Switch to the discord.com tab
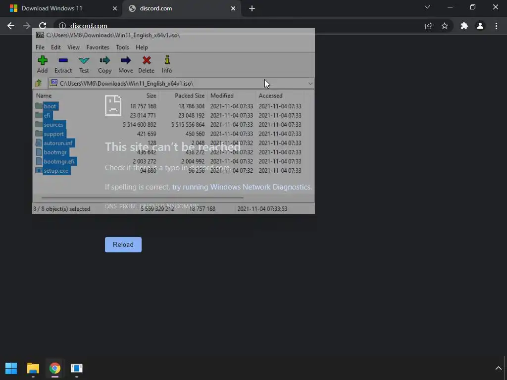The width and height of the screenshot is (507, 380). (181, 8)
